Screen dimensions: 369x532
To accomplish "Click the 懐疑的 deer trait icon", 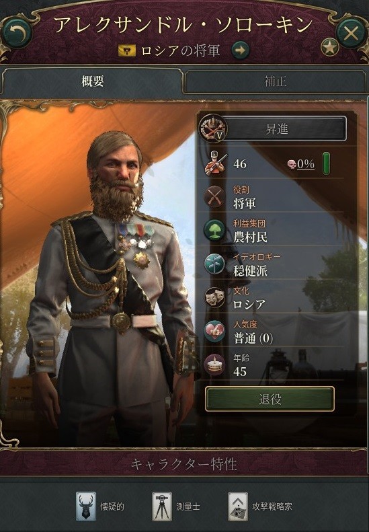I will (85, 506).
